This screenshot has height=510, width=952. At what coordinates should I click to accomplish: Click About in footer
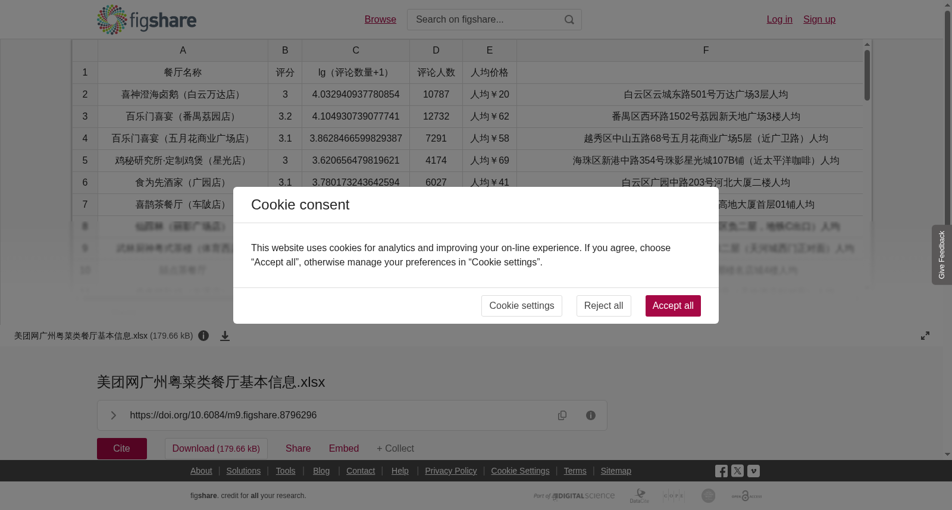(201, 471)
